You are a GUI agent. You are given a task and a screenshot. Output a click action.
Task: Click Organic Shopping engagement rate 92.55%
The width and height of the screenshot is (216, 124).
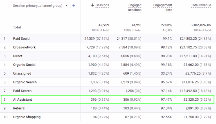click(166, 117)
